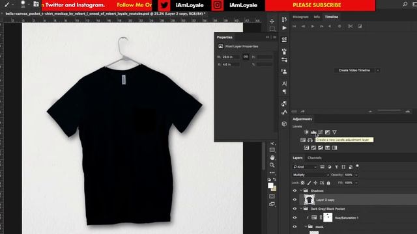This screenshot has height=234, width=417.
Task: Click the Properties width W field
Action: coord(231,57)
